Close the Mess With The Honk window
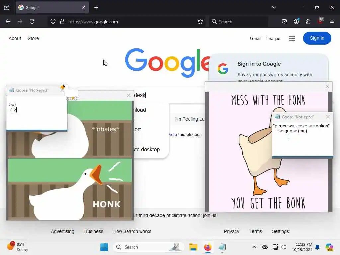The image size is (340, 255). 327,87
